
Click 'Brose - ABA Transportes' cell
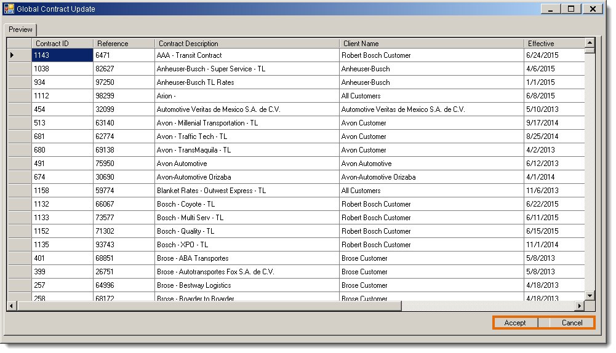(247, 258)
